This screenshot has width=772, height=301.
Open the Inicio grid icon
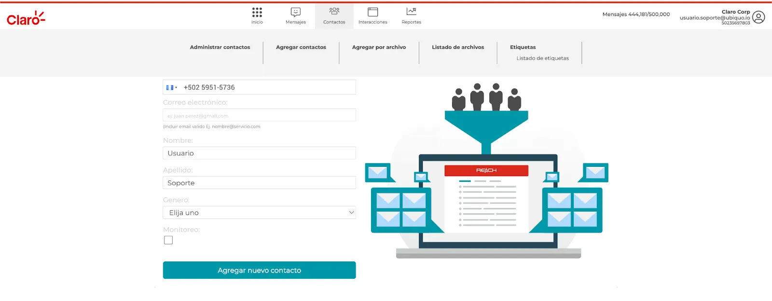click(257, 13)
